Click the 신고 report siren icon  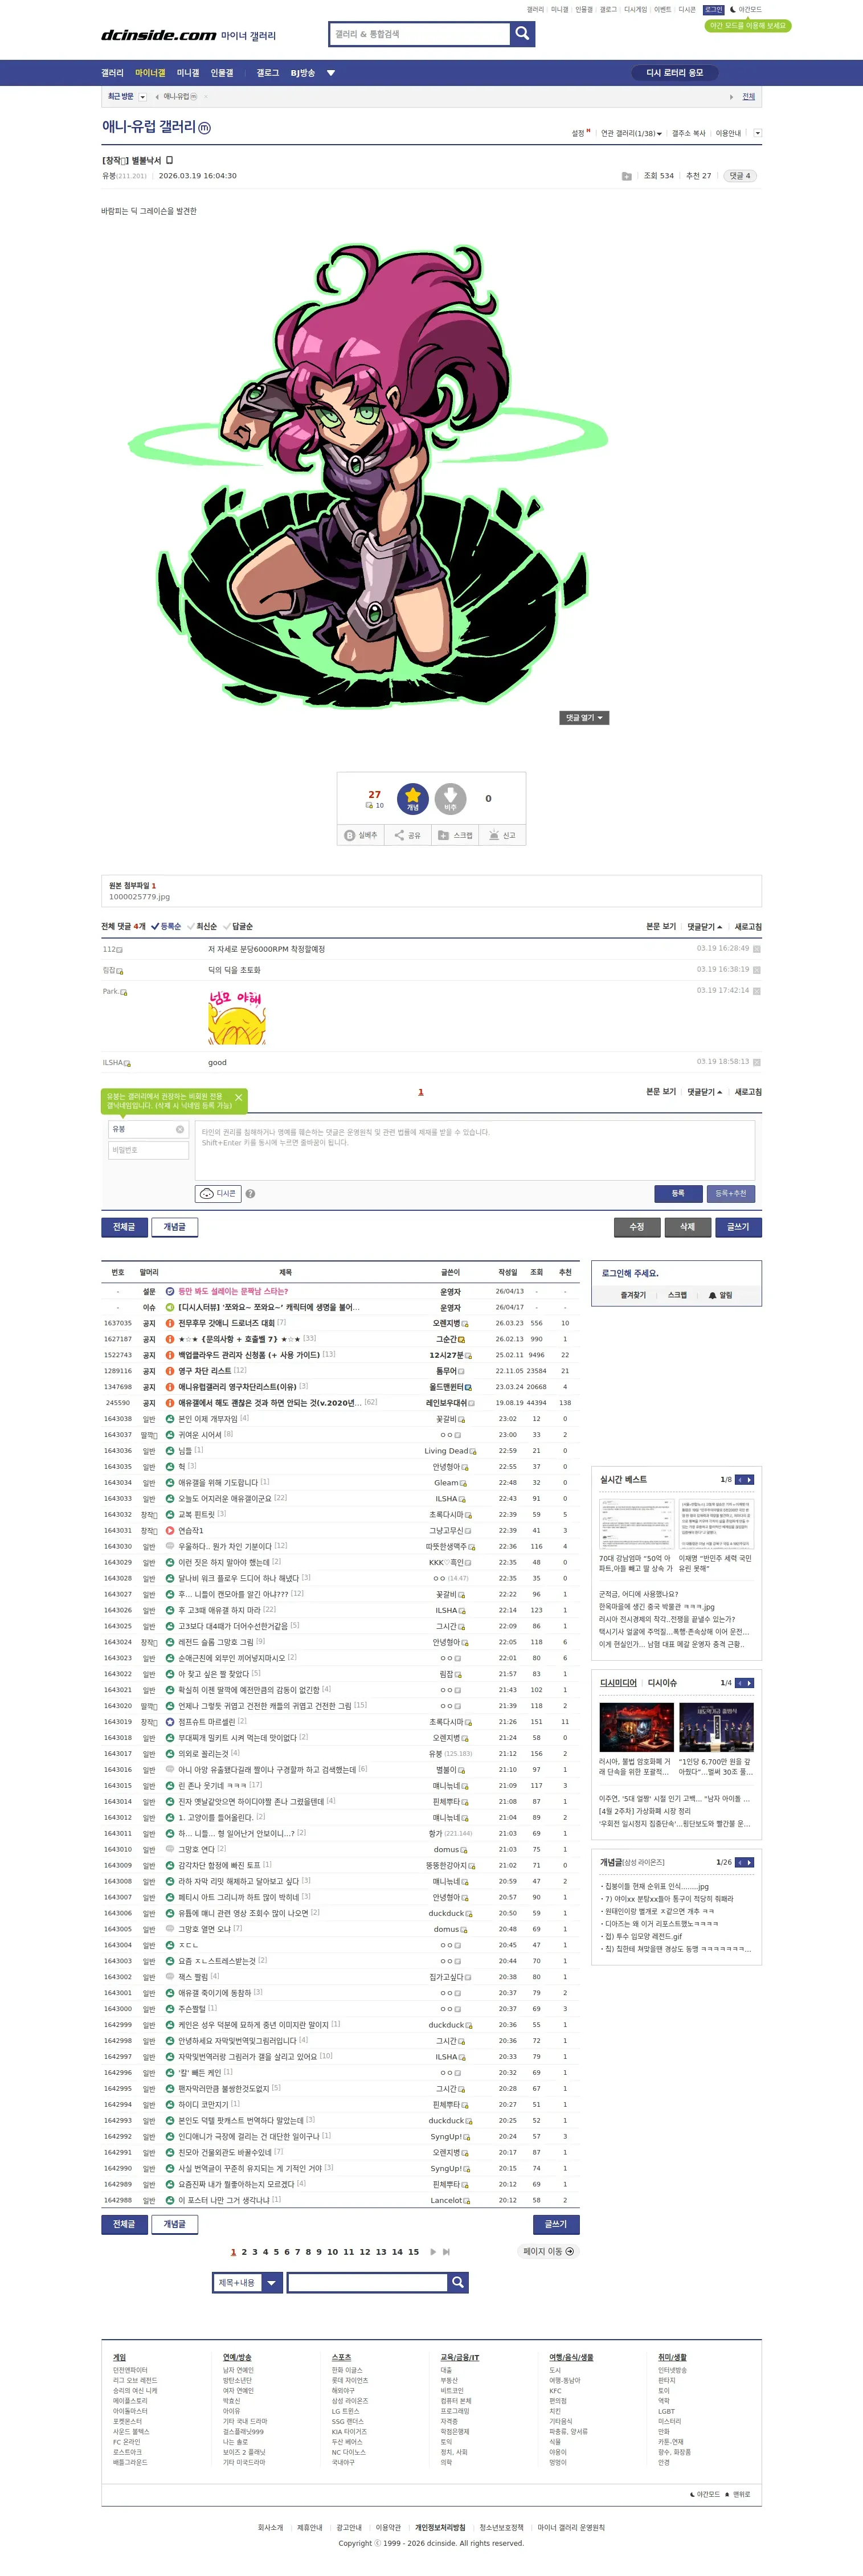[x=502, y=835]
